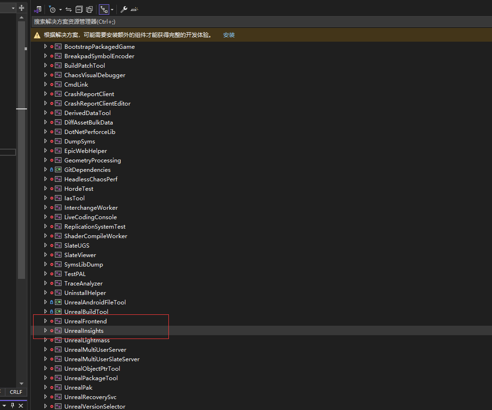Click the Solution Explorer search field
This screenshot has width=492, height=410.
(261, 22)
